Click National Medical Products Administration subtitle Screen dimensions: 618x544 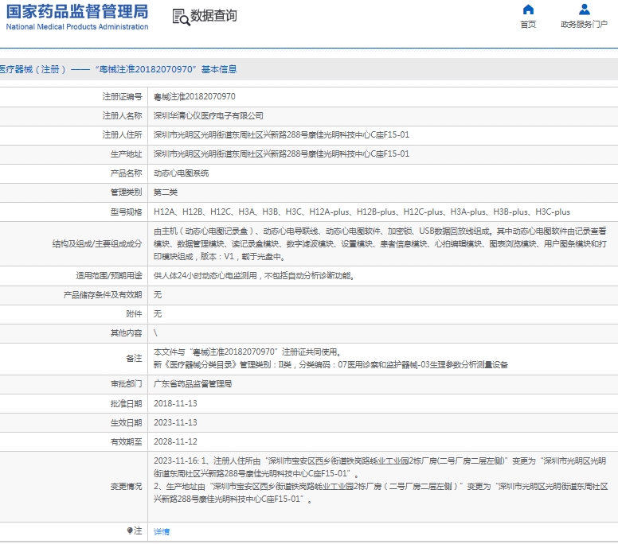[x=77, y=27]
